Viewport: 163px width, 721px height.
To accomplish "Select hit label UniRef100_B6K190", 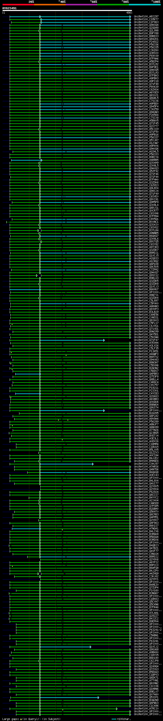I will coord(146,658).
